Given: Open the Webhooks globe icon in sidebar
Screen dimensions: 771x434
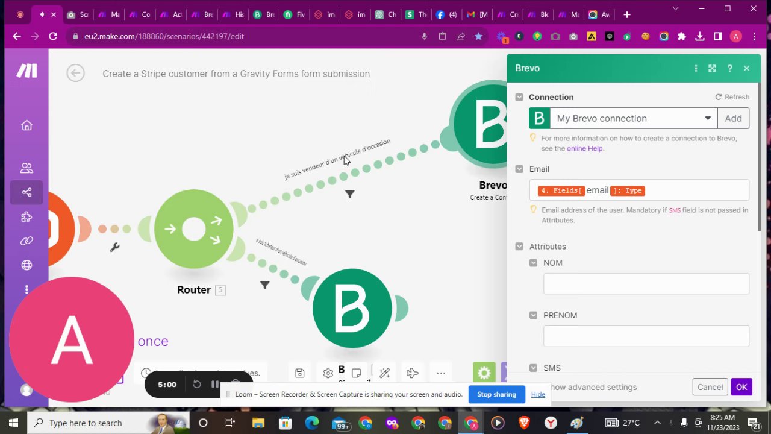Looking at the screenshot, I should [x=27, y=265].
